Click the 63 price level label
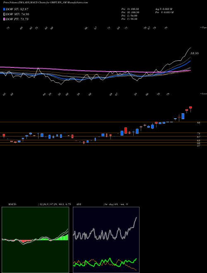 [198, 141]
